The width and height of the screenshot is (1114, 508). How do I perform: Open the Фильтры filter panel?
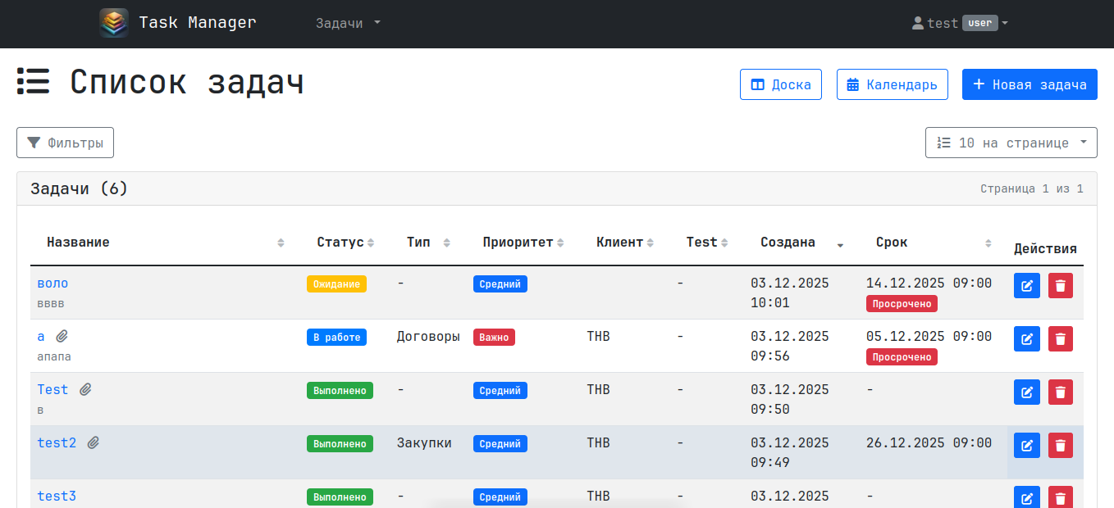(x=65, y=143)
